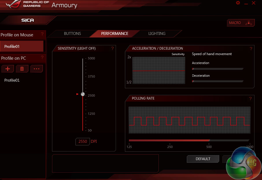Click the 5000 mark on DPI scale

point(91,58)
